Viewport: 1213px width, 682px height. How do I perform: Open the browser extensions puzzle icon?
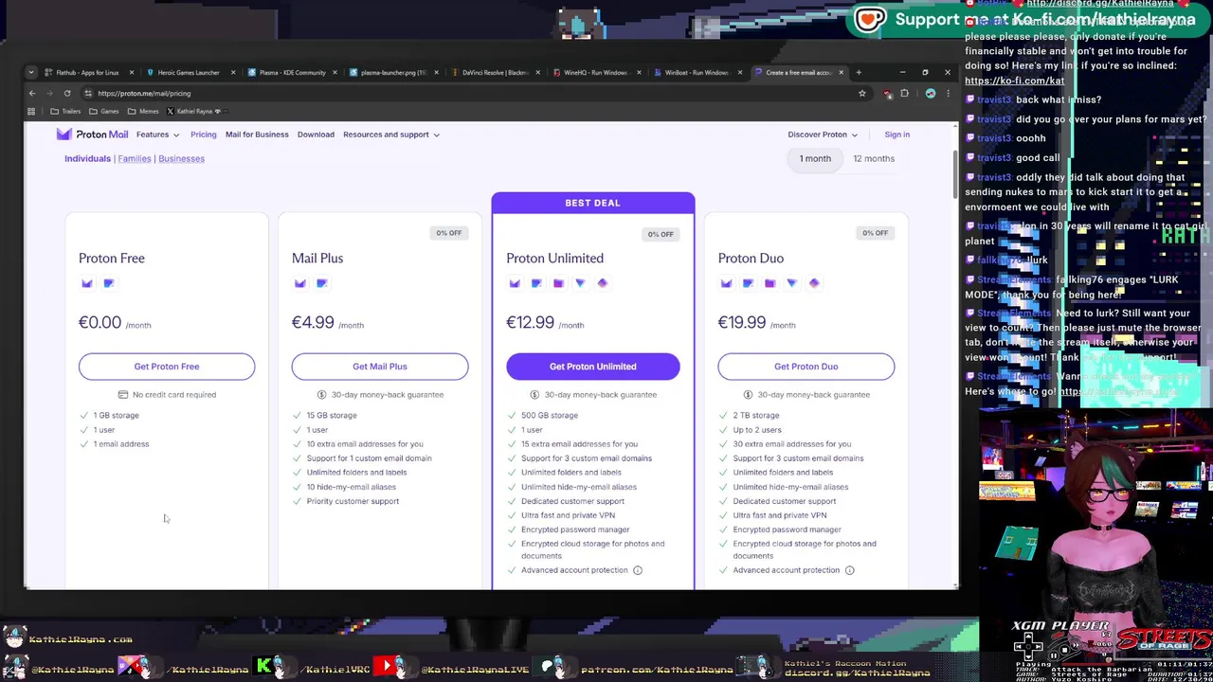[904, 93]
